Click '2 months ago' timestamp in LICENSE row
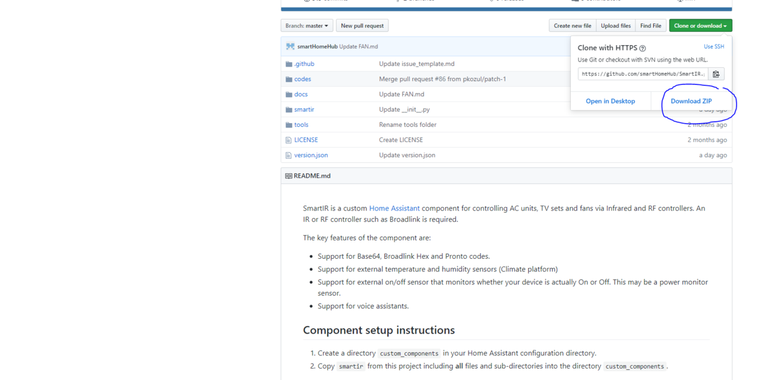Screen dimensions: 761x380 [x=707, y=140]
